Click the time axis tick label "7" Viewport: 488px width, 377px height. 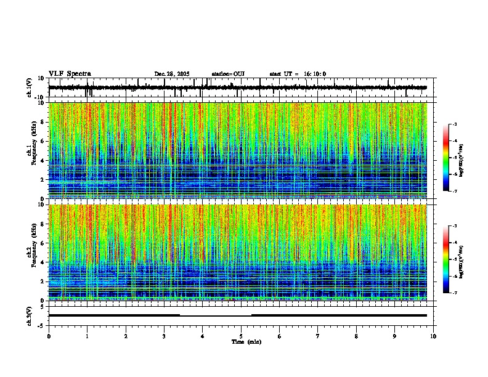click(318, 336)
